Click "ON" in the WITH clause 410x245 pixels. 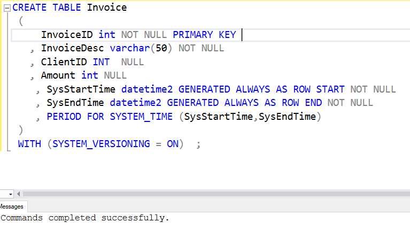click(x=173, y=144)
